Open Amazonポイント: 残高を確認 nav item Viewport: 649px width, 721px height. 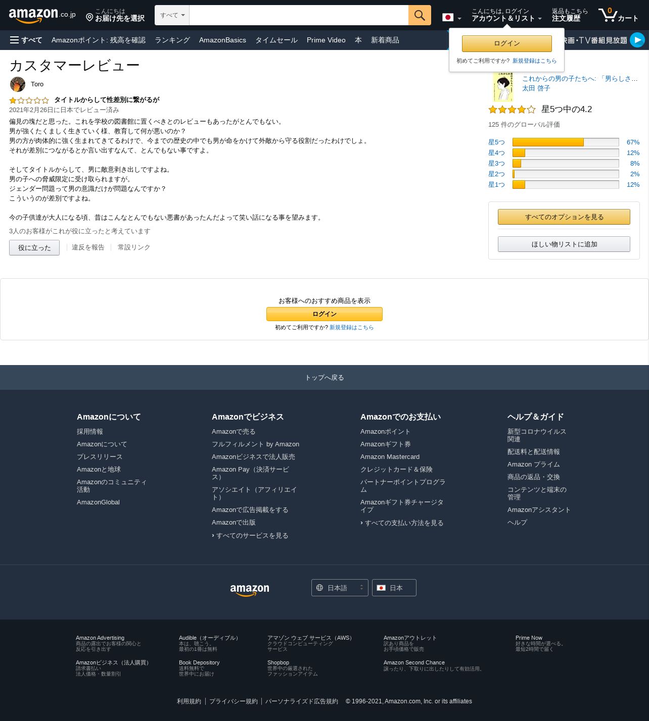[x=99, y=40]
